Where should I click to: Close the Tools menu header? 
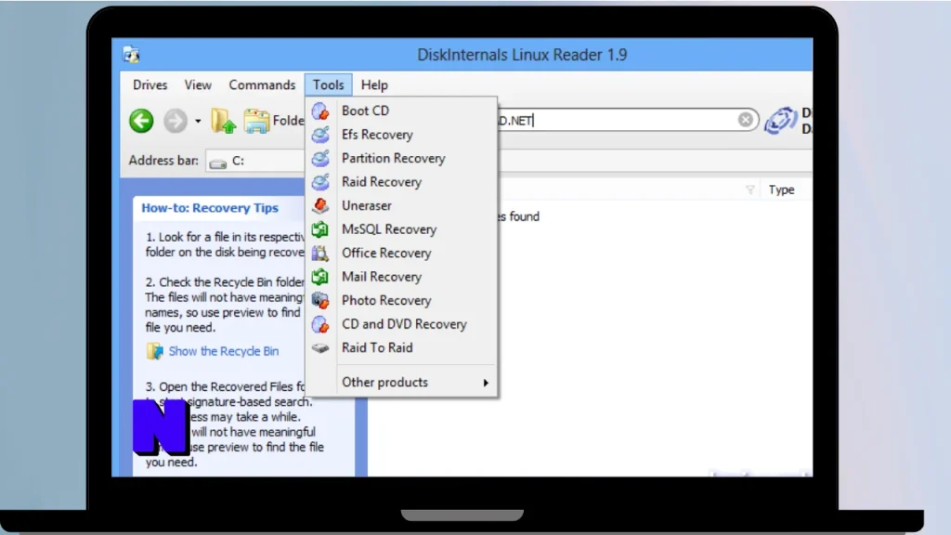pos(328,85)
